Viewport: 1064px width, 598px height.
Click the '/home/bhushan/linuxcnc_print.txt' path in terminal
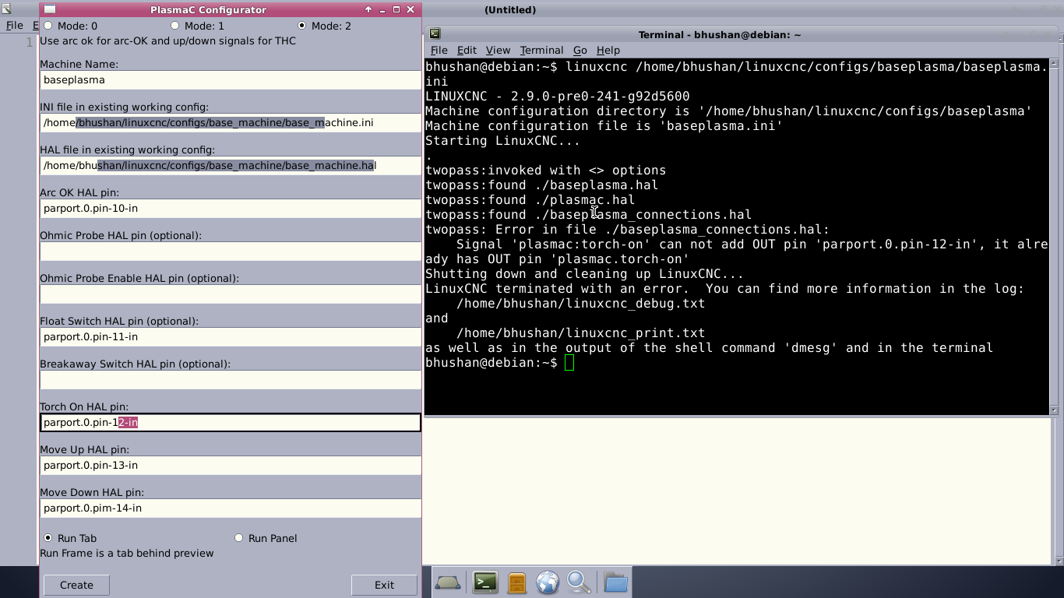(580, 333)
